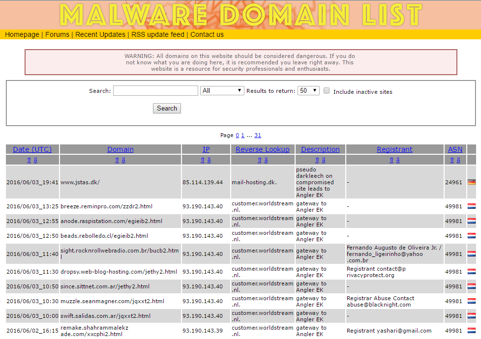
Task: Click the Search button
Action: pyautogui.click(x=167, y=108)
